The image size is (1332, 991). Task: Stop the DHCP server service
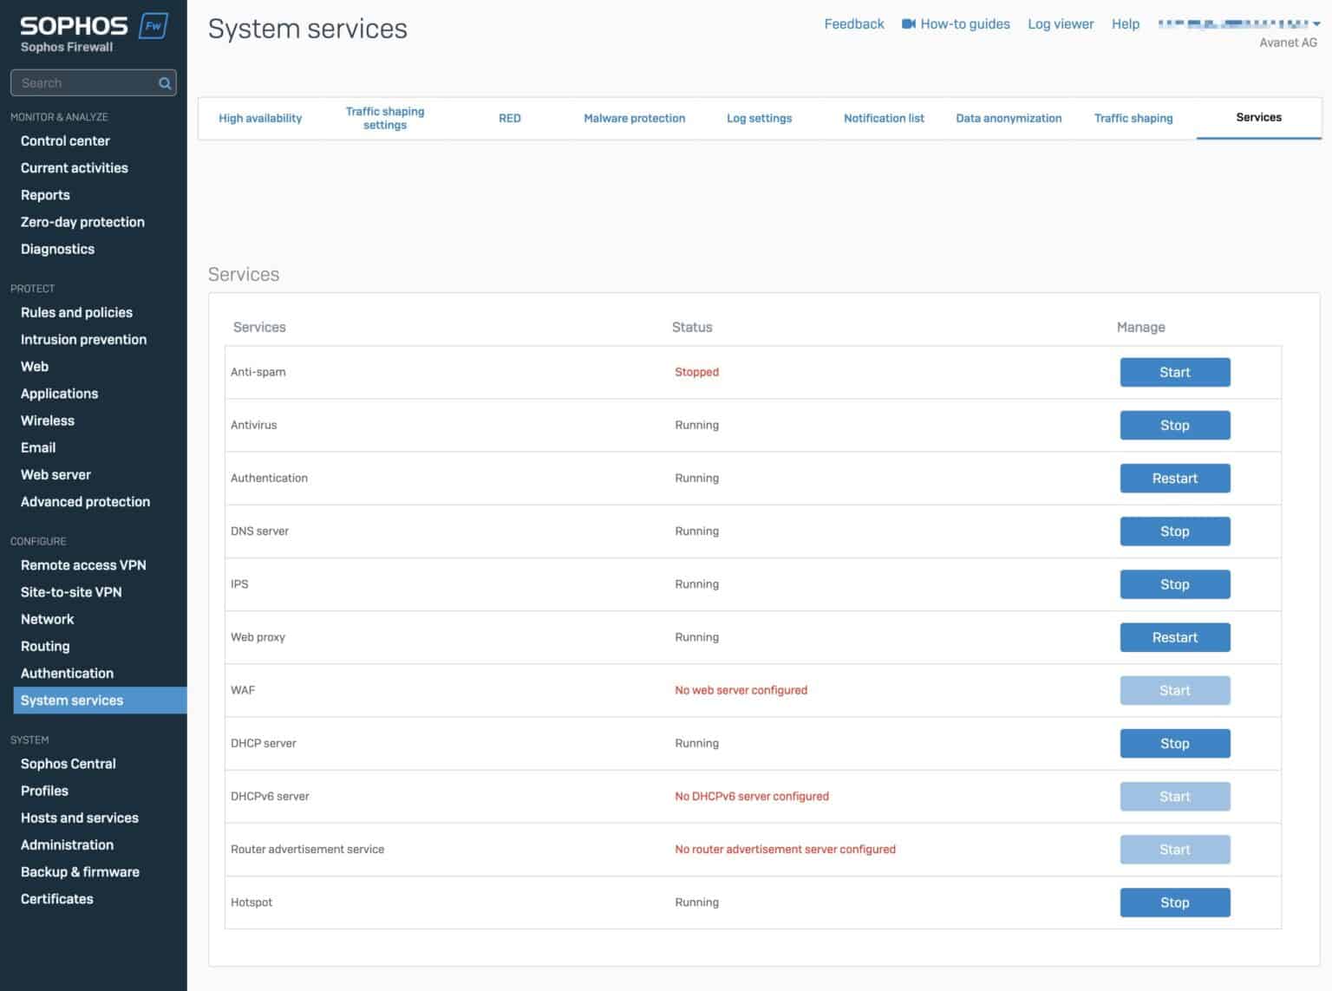click(1175, 743)
